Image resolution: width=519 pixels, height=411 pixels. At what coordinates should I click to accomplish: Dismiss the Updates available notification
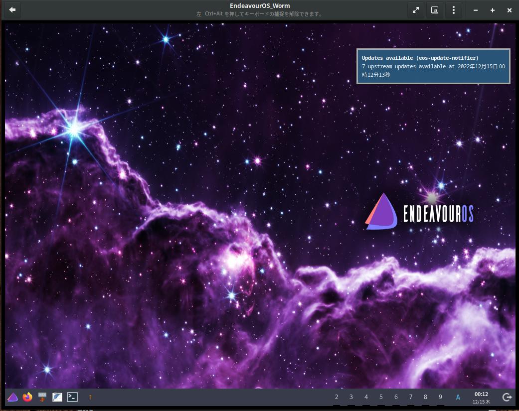coord(433,66)
